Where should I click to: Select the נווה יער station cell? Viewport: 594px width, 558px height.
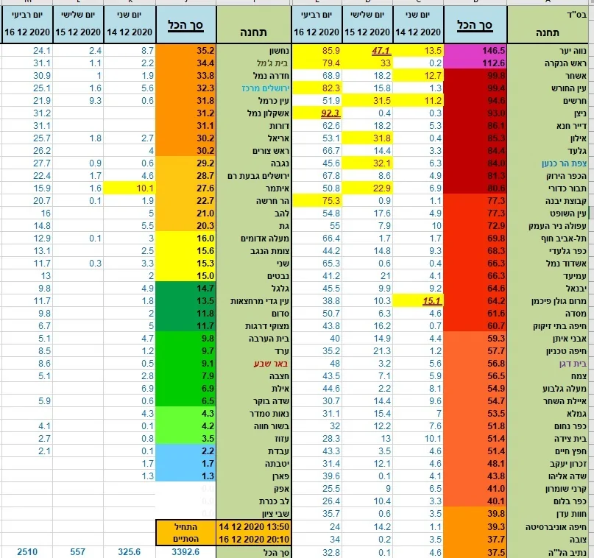click(x=548, y=51)
